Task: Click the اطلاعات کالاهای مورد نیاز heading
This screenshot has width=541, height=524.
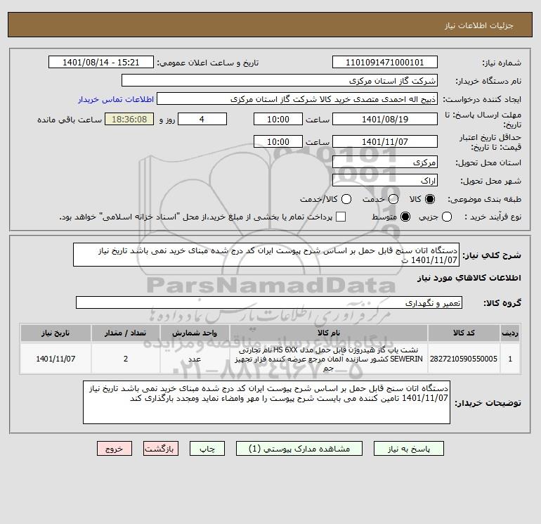Action: click(x=469, y=278)
